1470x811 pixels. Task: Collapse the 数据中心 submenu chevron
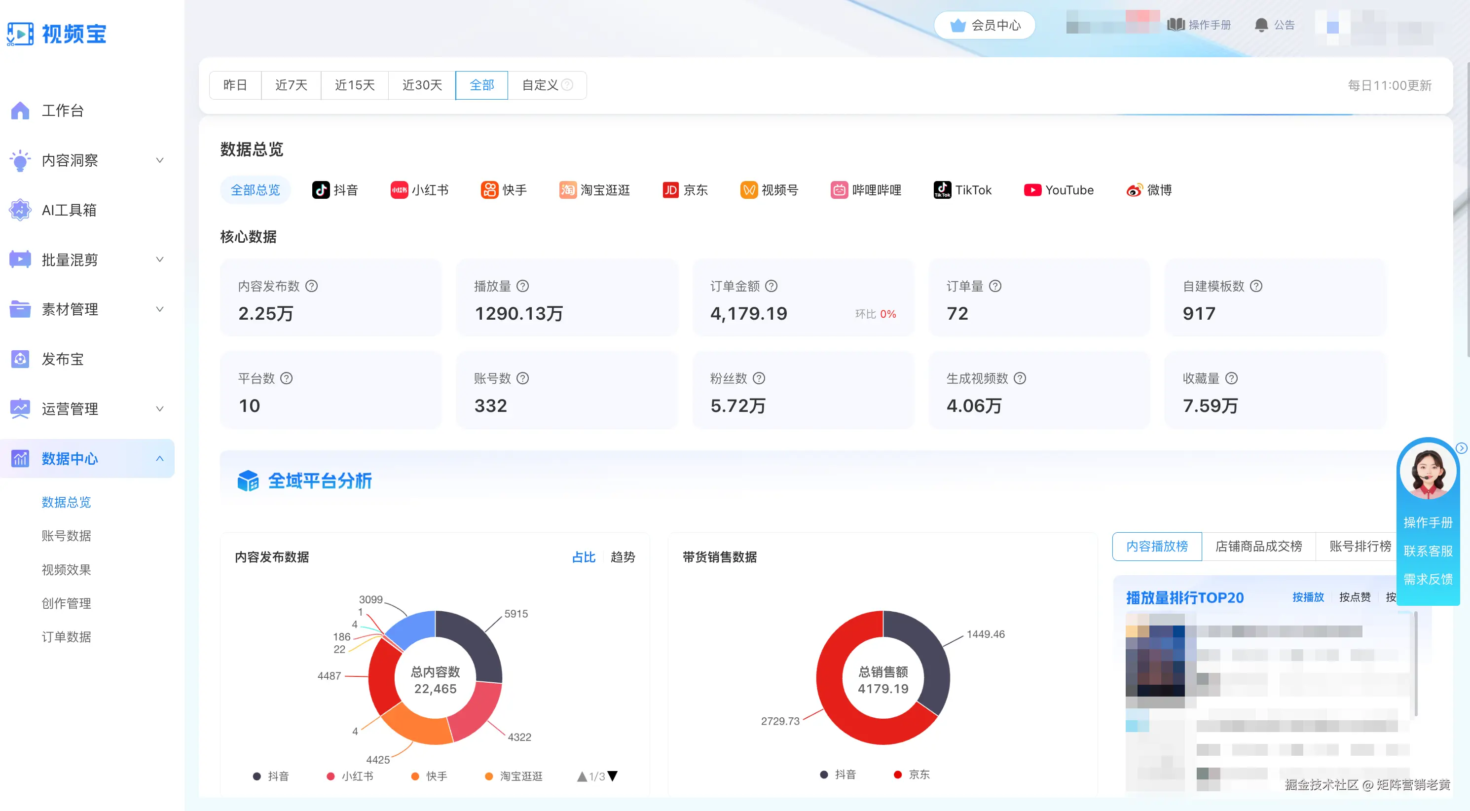point(160,458)
